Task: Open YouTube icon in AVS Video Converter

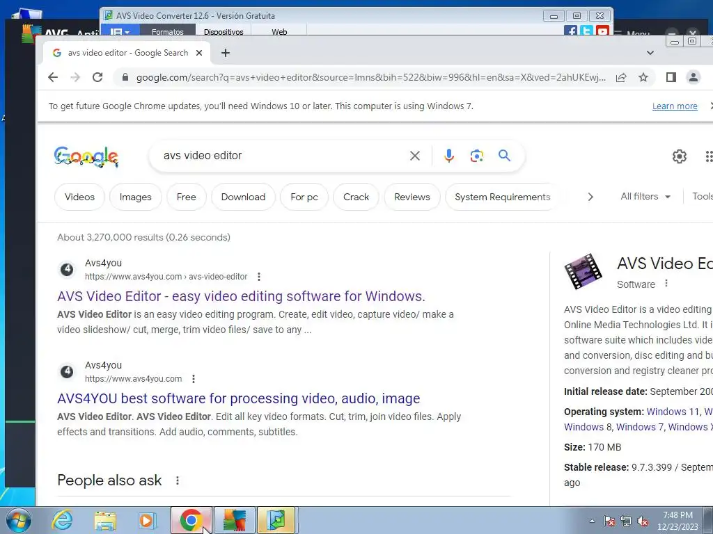Action: (x=602, y=31)
